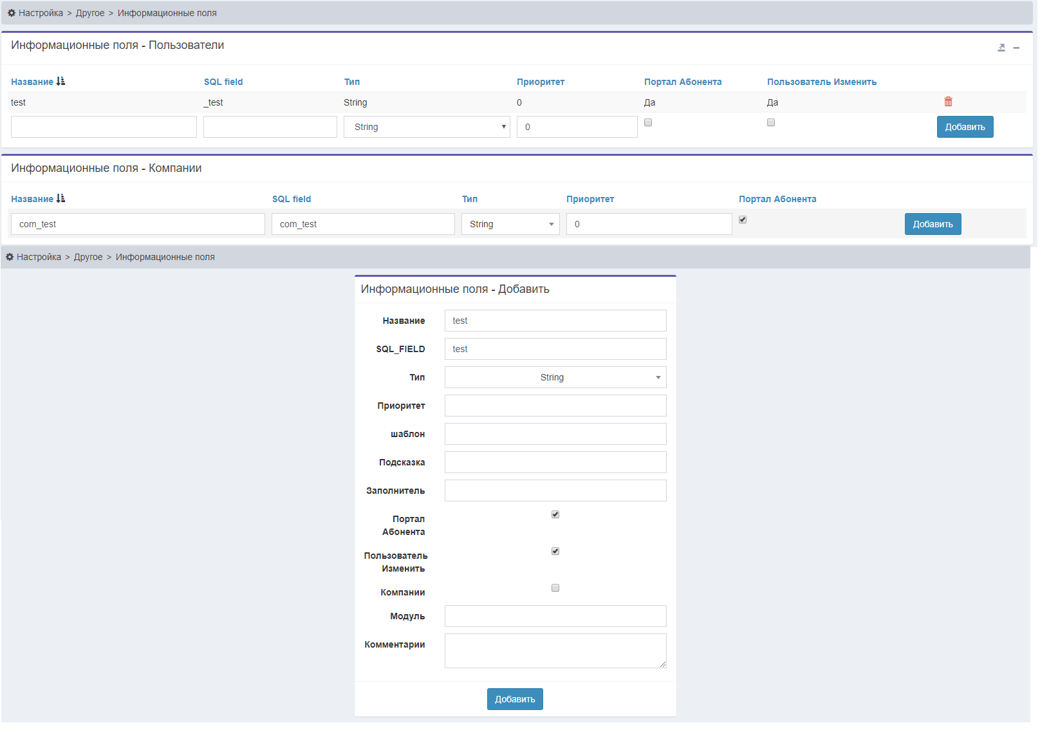Click the sort icon beside Название in Пользователи table
The width and height of the screenshot is (1040, 730).
60,82
